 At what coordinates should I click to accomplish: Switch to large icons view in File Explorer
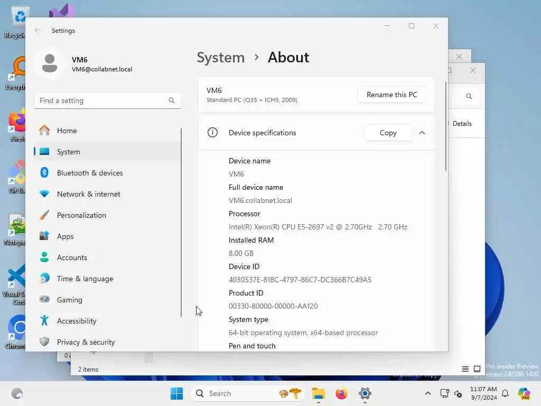(477, 369)
